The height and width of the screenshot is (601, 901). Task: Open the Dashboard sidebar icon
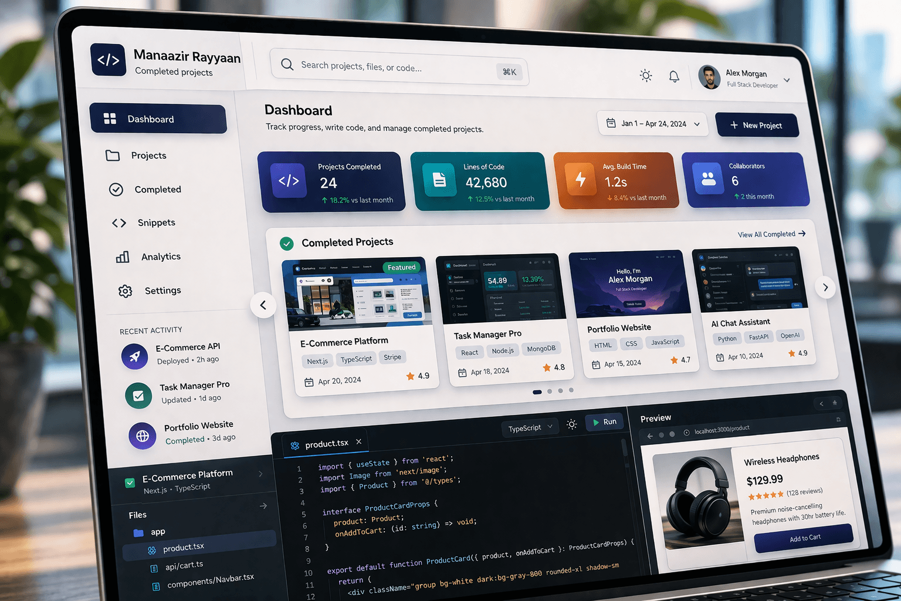[x=110, y=118]
